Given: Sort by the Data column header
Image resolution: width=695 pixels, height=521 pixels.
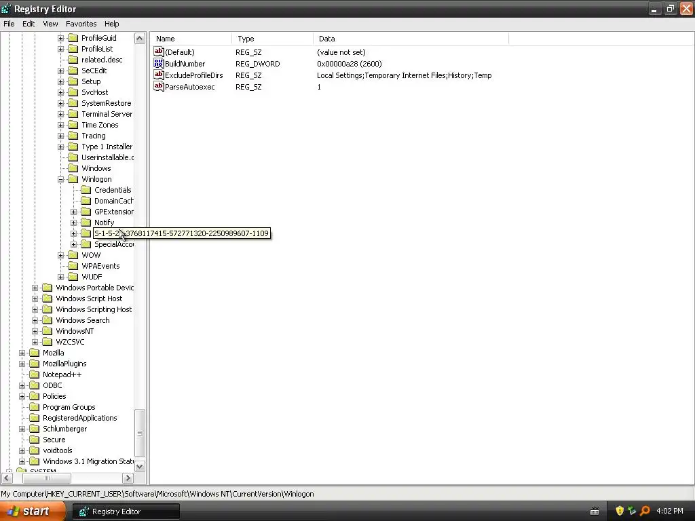Looking at the screenshot, I should click(411, 39).
